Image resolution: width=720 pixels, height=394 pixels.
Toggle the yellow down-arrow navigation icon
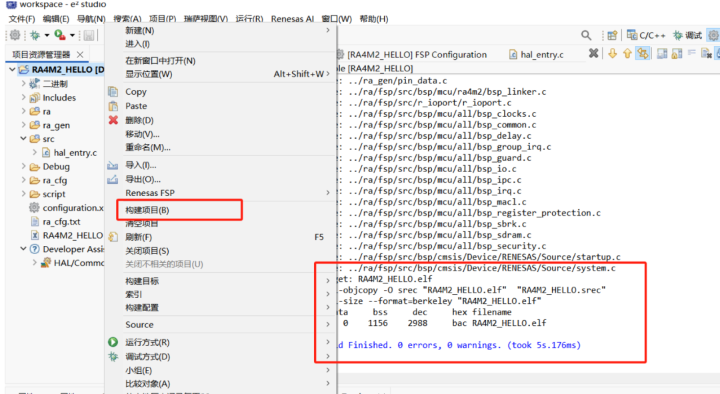click(x=613, y=53)
